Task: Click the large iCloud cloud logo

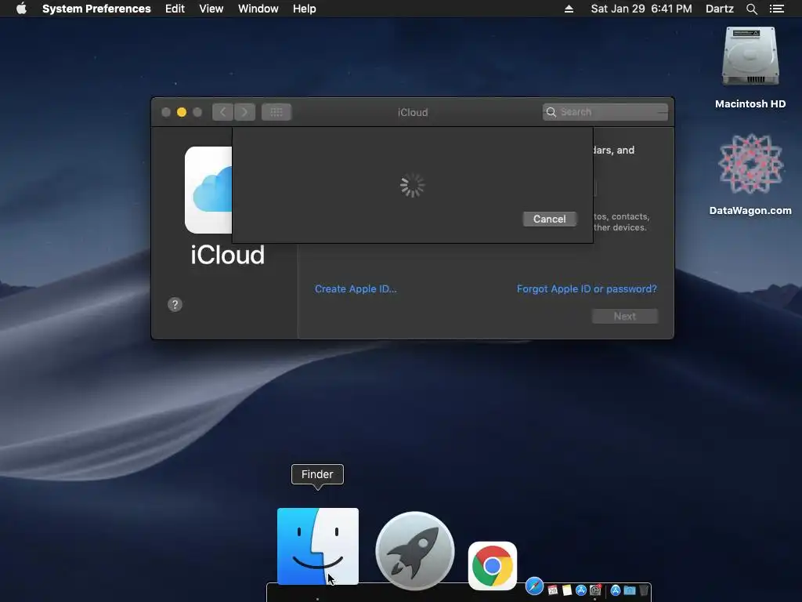Action: click(208, 190)
